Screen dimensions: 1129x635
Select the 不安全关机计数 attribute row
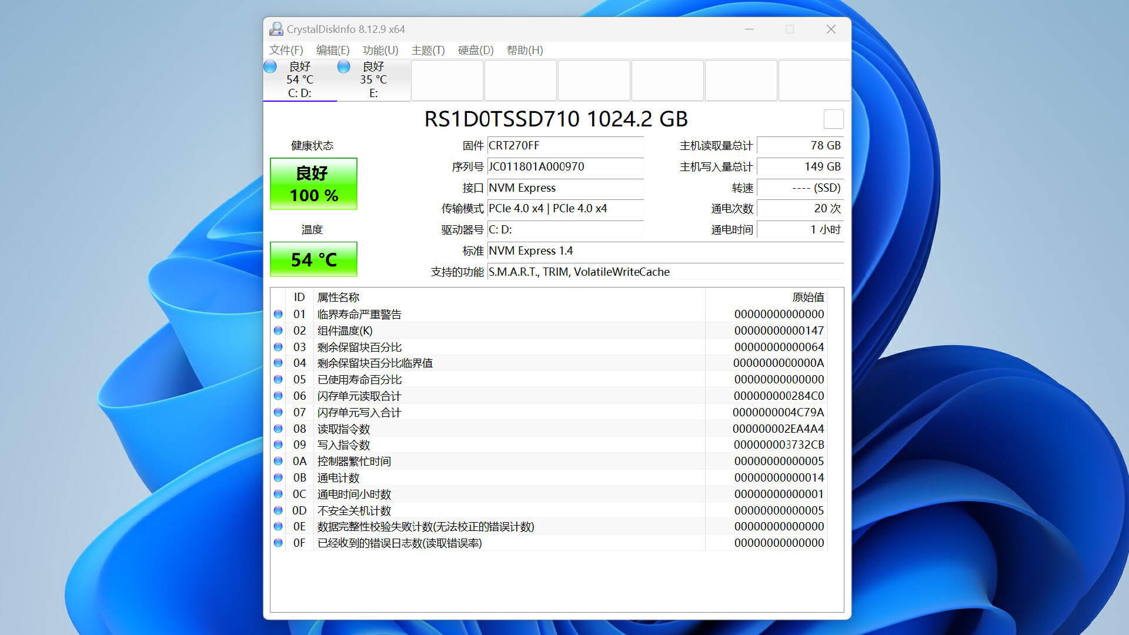[549, 510]
